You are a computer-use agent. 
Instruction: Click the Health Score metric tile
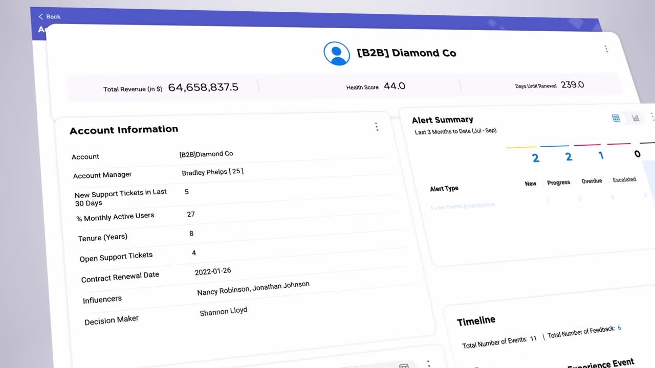[x=376, y=86]
